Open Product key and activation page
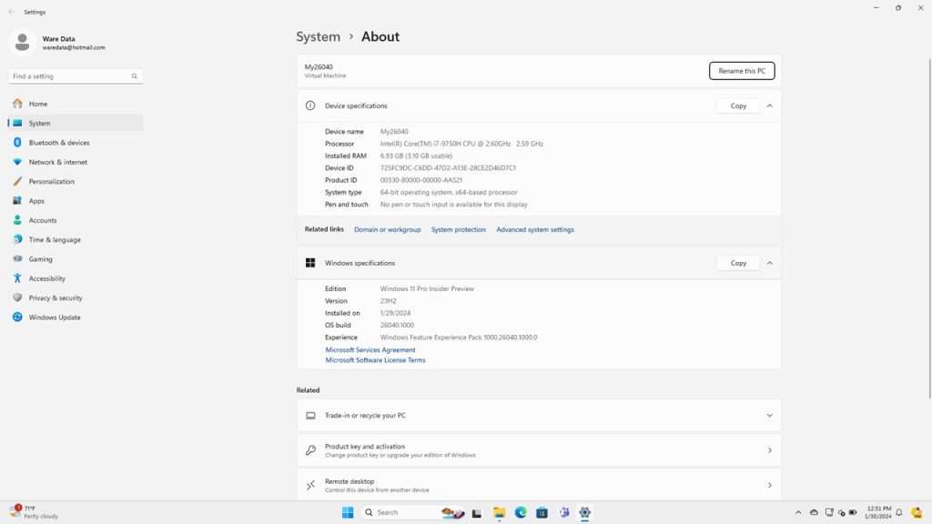 point(539,450)
